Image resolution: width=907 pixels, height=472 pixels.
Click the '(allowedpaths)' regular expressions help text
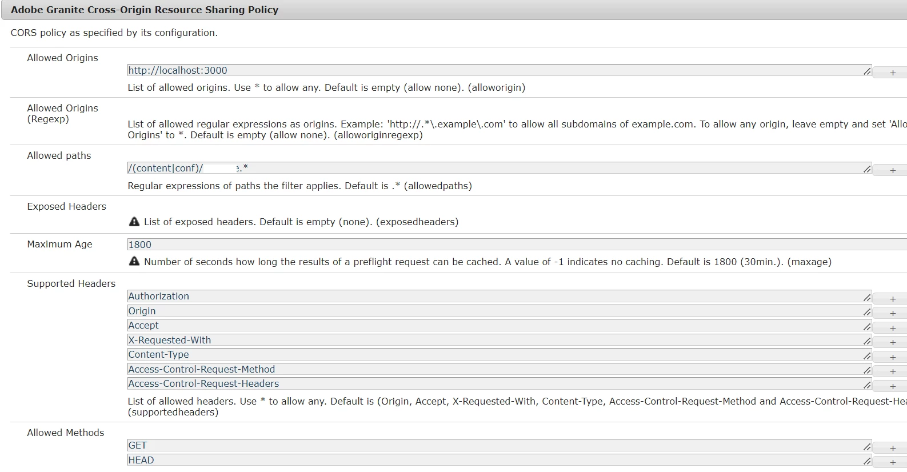(300, 186)
